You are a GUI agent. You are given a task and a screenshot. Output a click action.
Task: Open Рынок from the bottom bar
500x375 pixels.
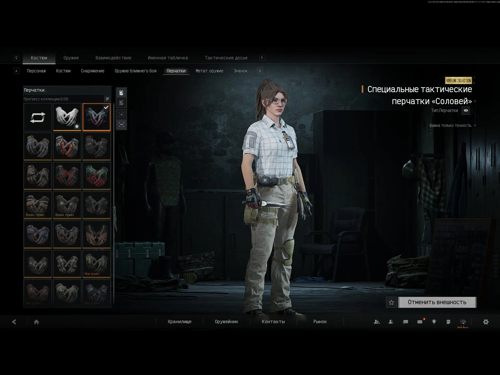point(320,322)
